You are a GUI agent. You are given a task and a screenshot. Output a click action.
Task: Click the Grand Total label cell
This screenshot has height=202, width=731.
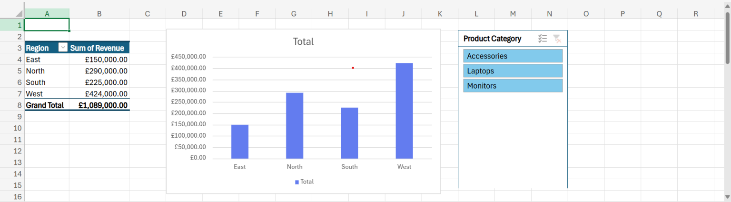[47, 105]
